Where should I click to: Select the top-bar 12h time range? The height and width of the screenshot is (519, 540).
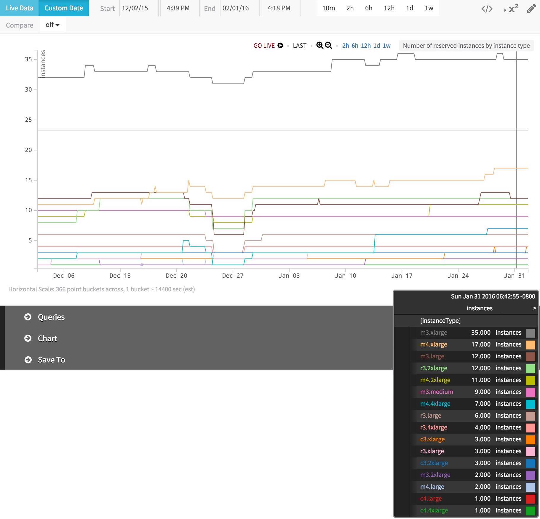click(389, 8)
